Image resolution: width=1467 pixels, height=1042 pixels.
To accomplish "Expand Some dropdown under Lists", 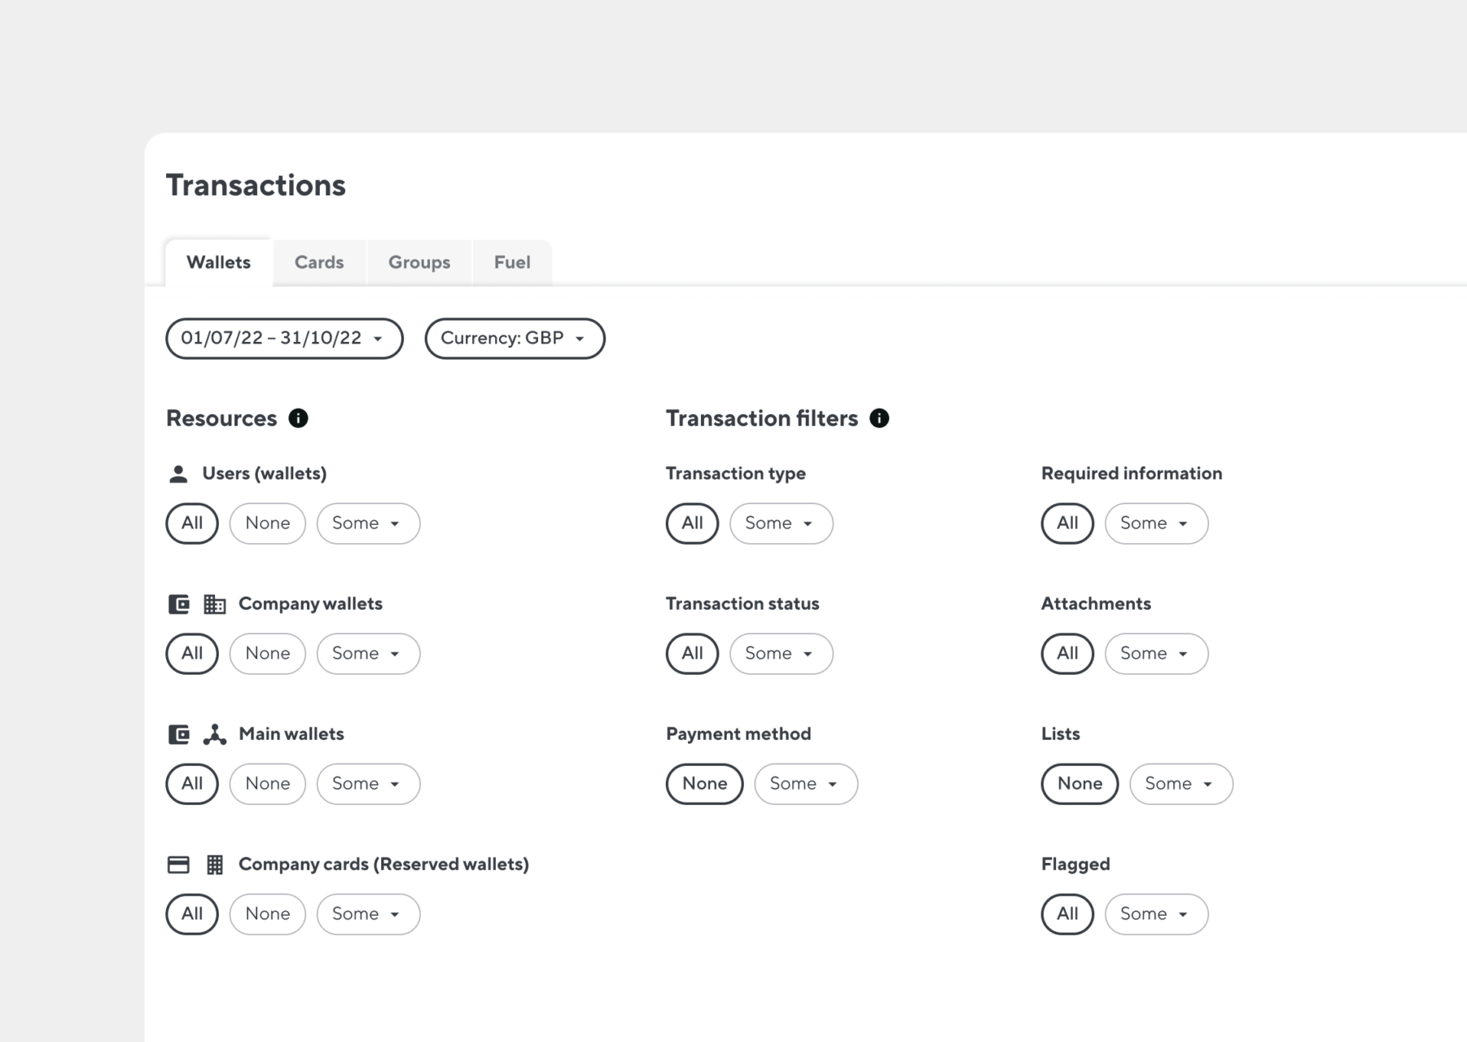I will click(x=1181, y=784).
